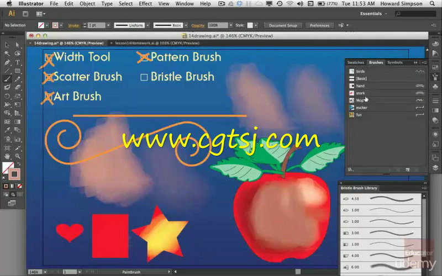Select the Symbol Sprayer tool
442x276 pixels.
[7, 139]
